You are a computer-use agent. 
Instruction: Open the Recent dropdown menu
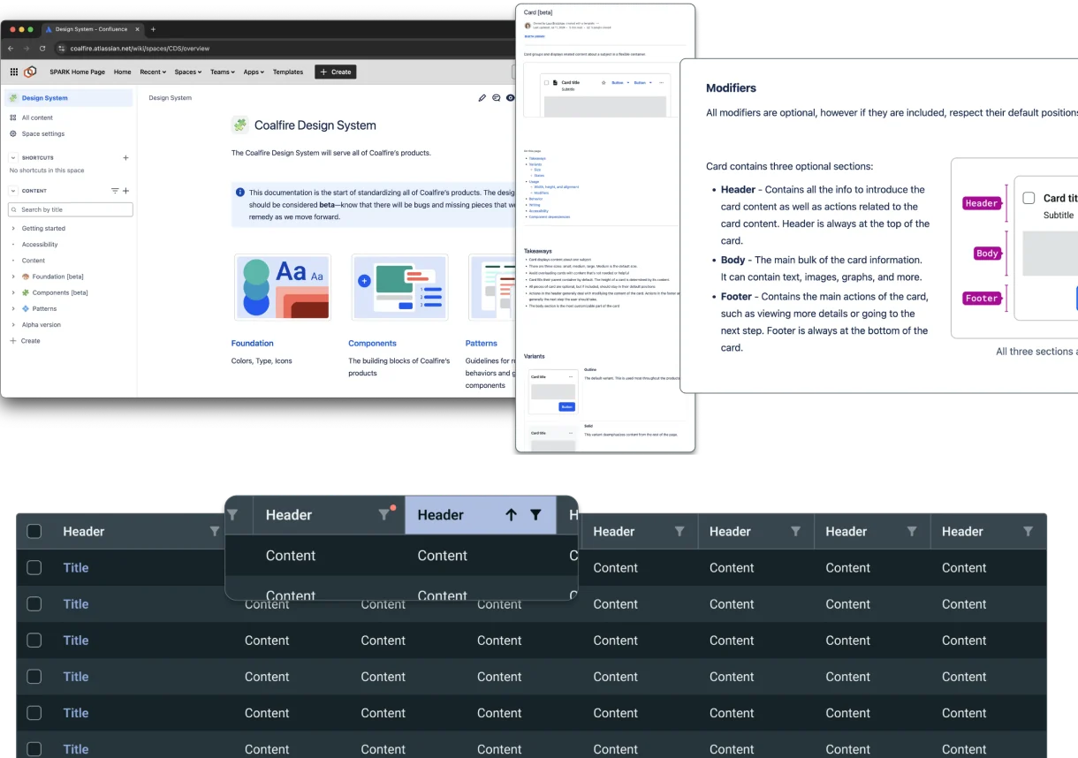153,72
